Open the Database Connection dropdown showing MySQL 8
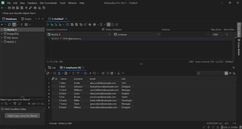The height and width of the screenshot is (129, 242). [x=79, y=34]
